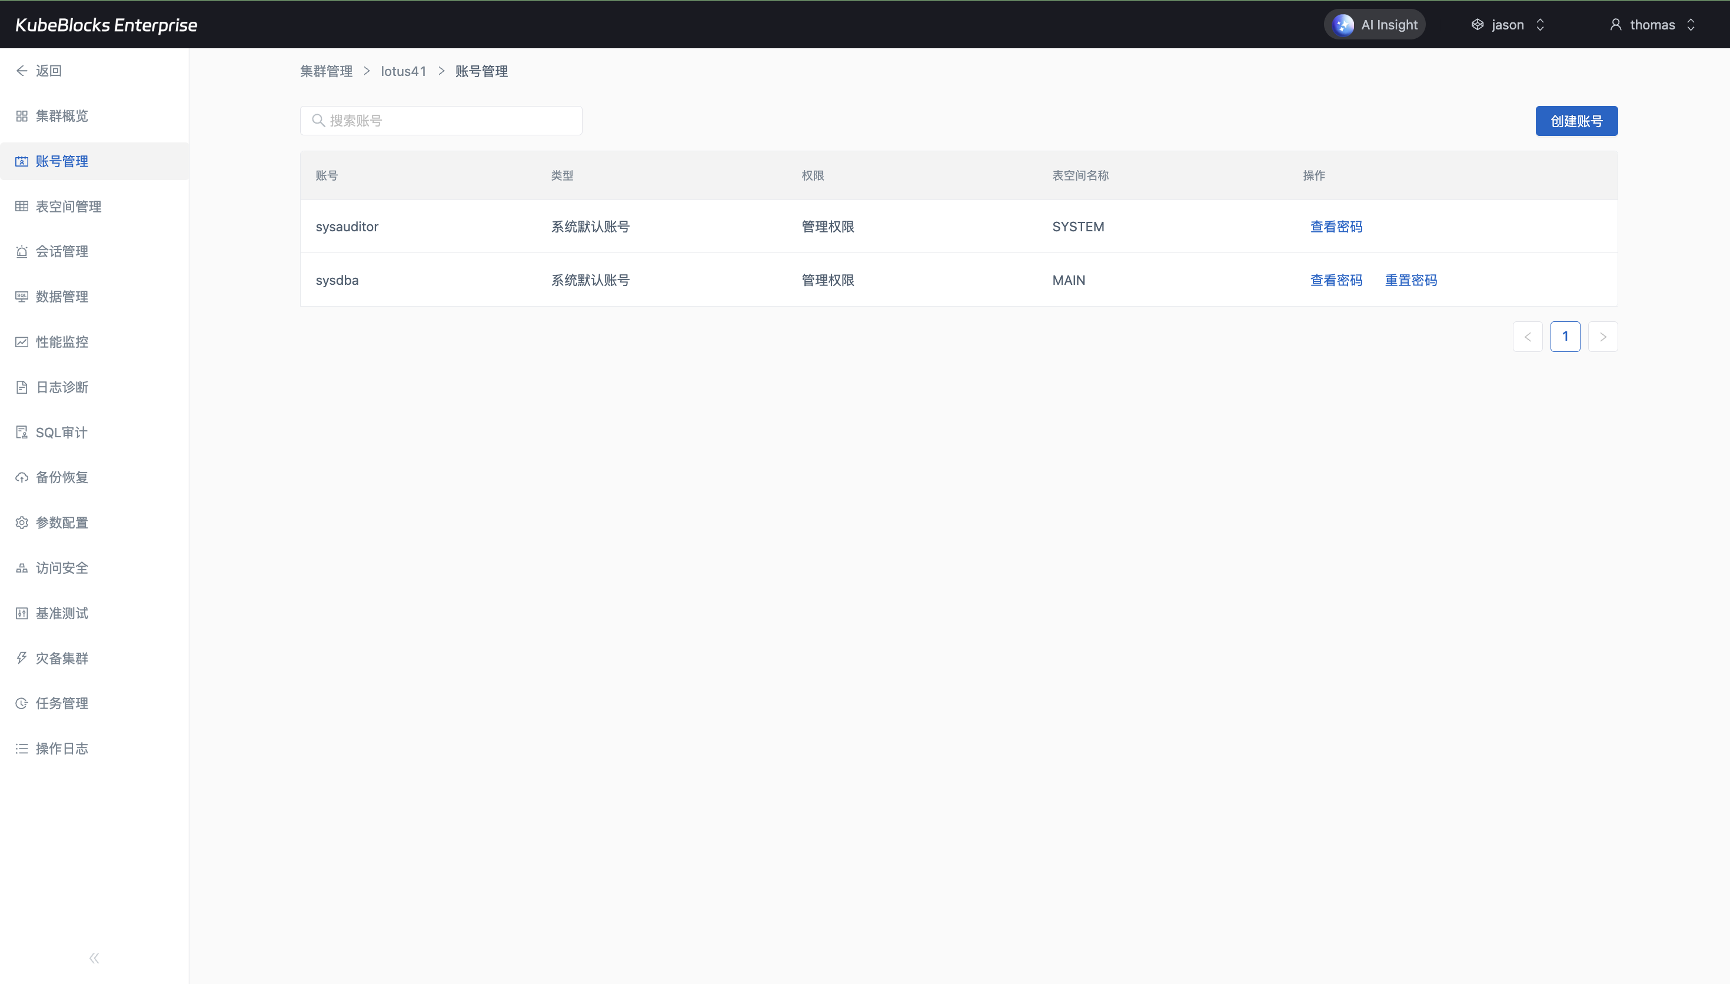Click 重置密码 for sysdba

tap(1410, 281)
